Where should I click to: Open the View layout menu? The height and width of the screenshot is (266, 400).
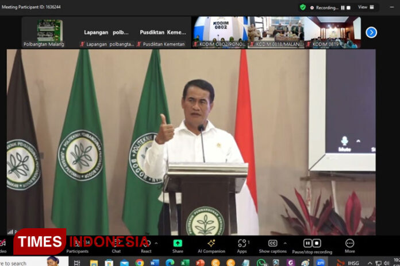[x=366, y=7]
